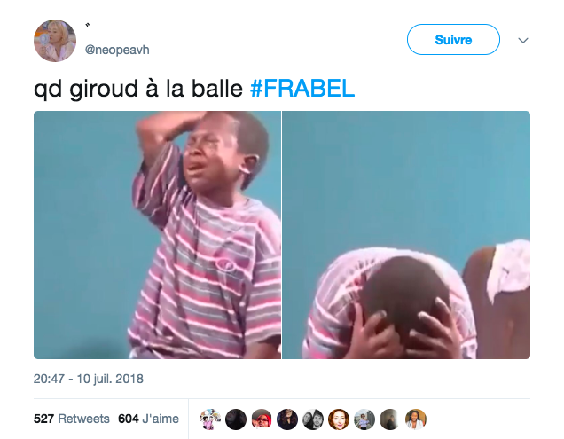Open the last liker avatar with white outfit
The width and height of the screenshot is (564, 439).
pyautogui.click(x=416, y=419)
